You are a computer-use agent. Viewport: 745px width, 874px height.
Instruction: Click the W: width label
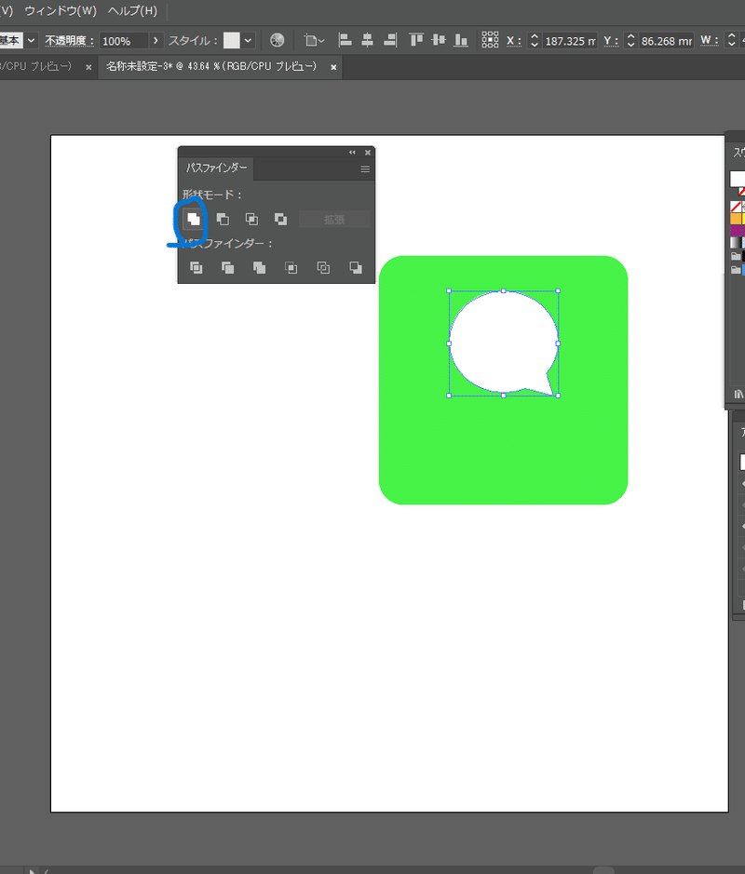click(710, 41)
